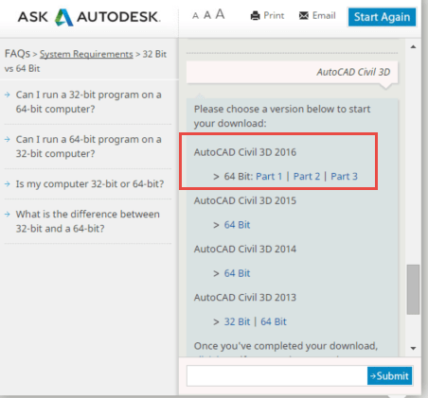Open 'What is the difference between' question
This screenshot has width=428, height=398.
(88, 221)
